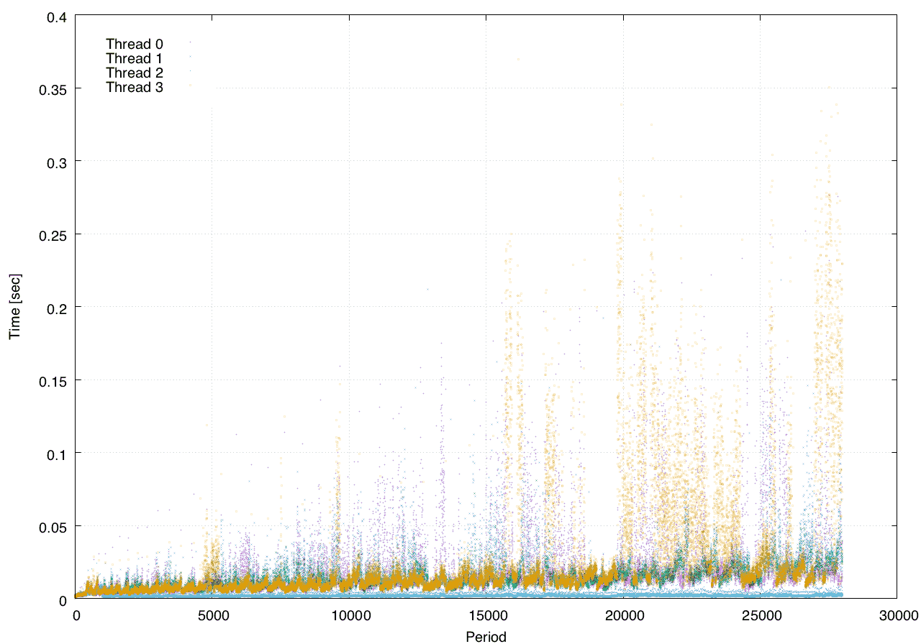921x644 pixels.
Task: Click the y-axis tick label "0.3"
Action: [55, 162]
